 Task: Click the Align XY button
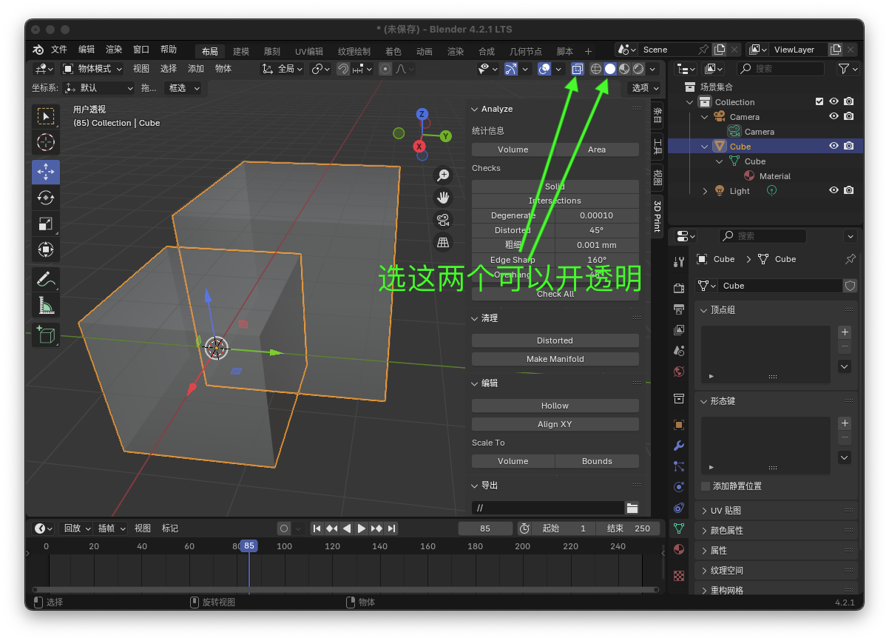pos(555,424)
